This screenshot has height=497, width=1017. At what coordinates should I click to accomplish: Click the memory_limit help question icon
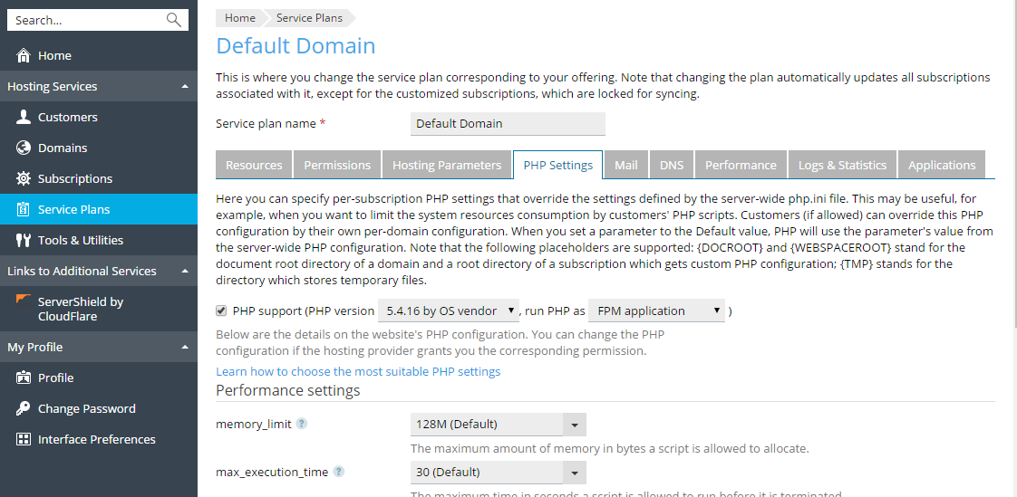point(302,424)
